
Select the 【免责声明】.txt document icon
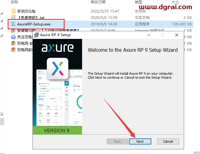13,17
